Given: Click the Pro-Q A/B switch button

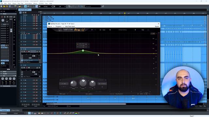Looking at the screenshot, I should (100, 30).
